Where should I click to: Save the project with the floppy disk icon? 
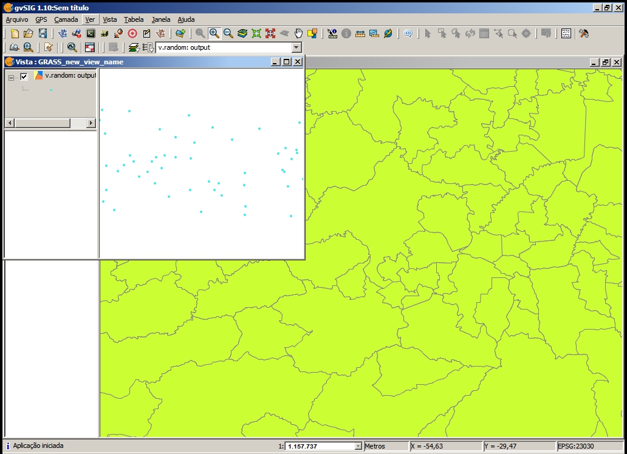coord(43,33)
